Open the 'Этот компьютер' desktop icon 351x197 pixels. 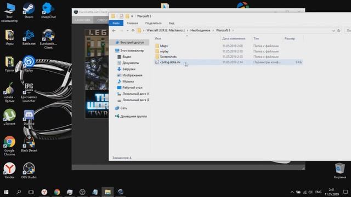click(9, 12)
